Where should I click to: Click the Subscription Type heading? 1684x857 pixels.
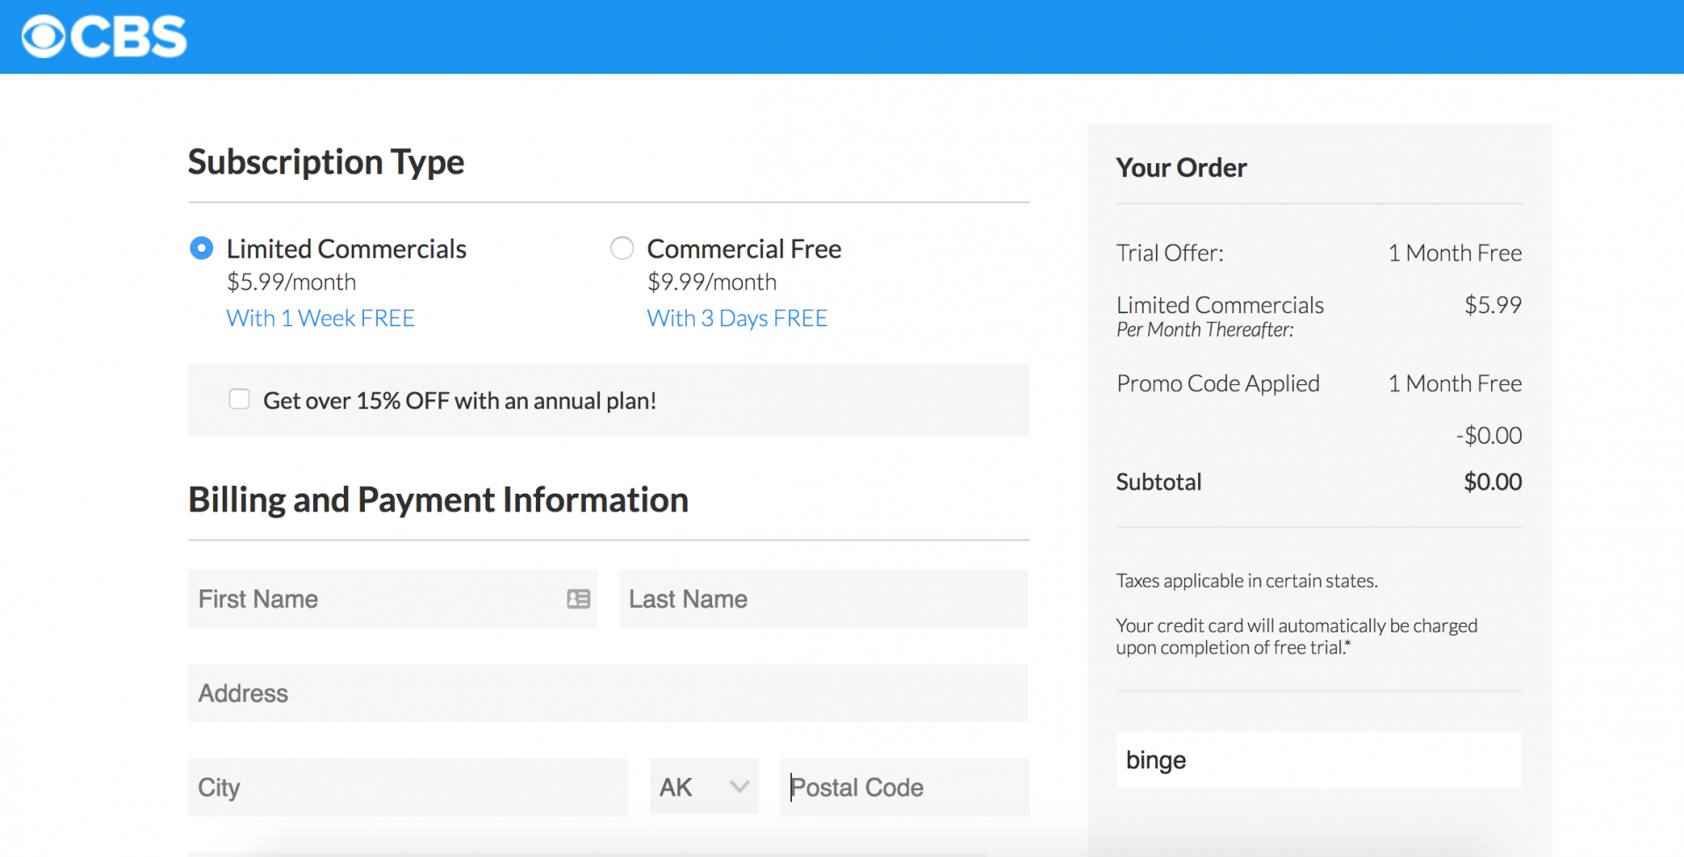pos(325,162)
